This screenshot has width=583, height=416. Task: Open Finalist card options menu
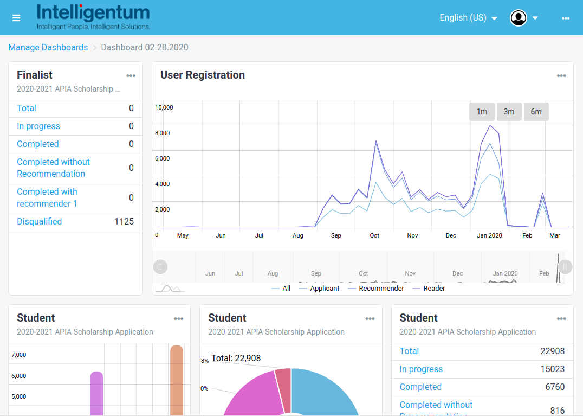coord(131,76)
